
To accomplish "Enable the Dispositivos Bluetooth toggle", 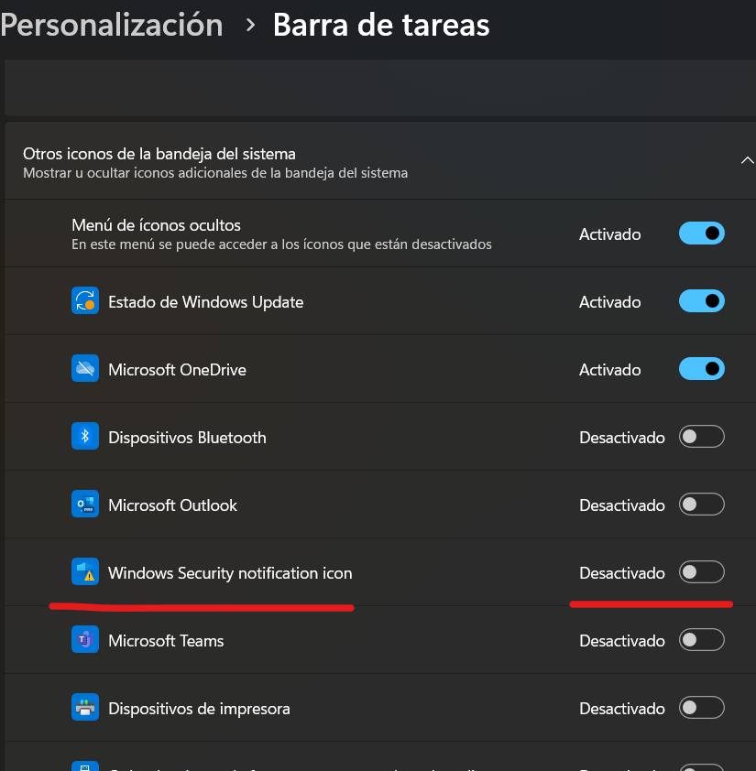I will [x=701, y=437].
